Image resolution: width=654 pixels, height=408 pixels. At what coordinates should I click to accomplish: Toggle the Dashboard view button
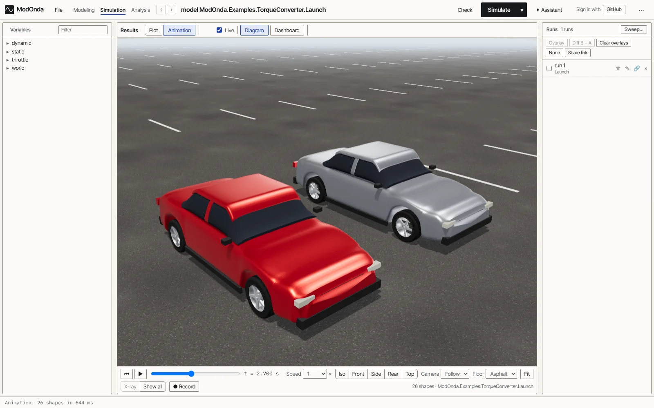click(x=287, y=30)
